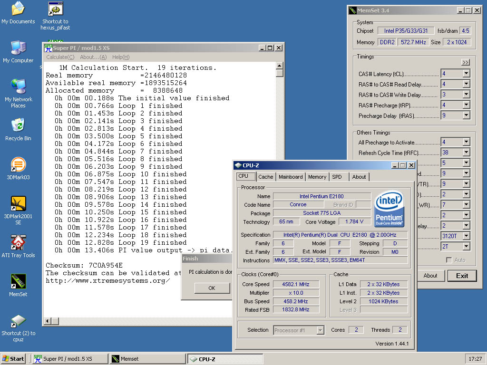This screenshot has width=487, height=365.
Task: Click the Start button
Action: point(14,359)
